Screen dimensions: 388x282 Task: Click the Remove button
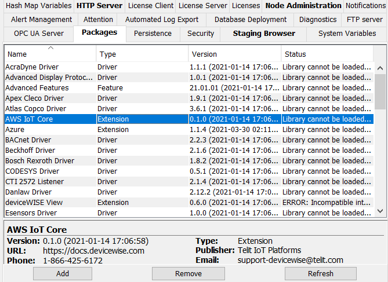click(188, 273)
